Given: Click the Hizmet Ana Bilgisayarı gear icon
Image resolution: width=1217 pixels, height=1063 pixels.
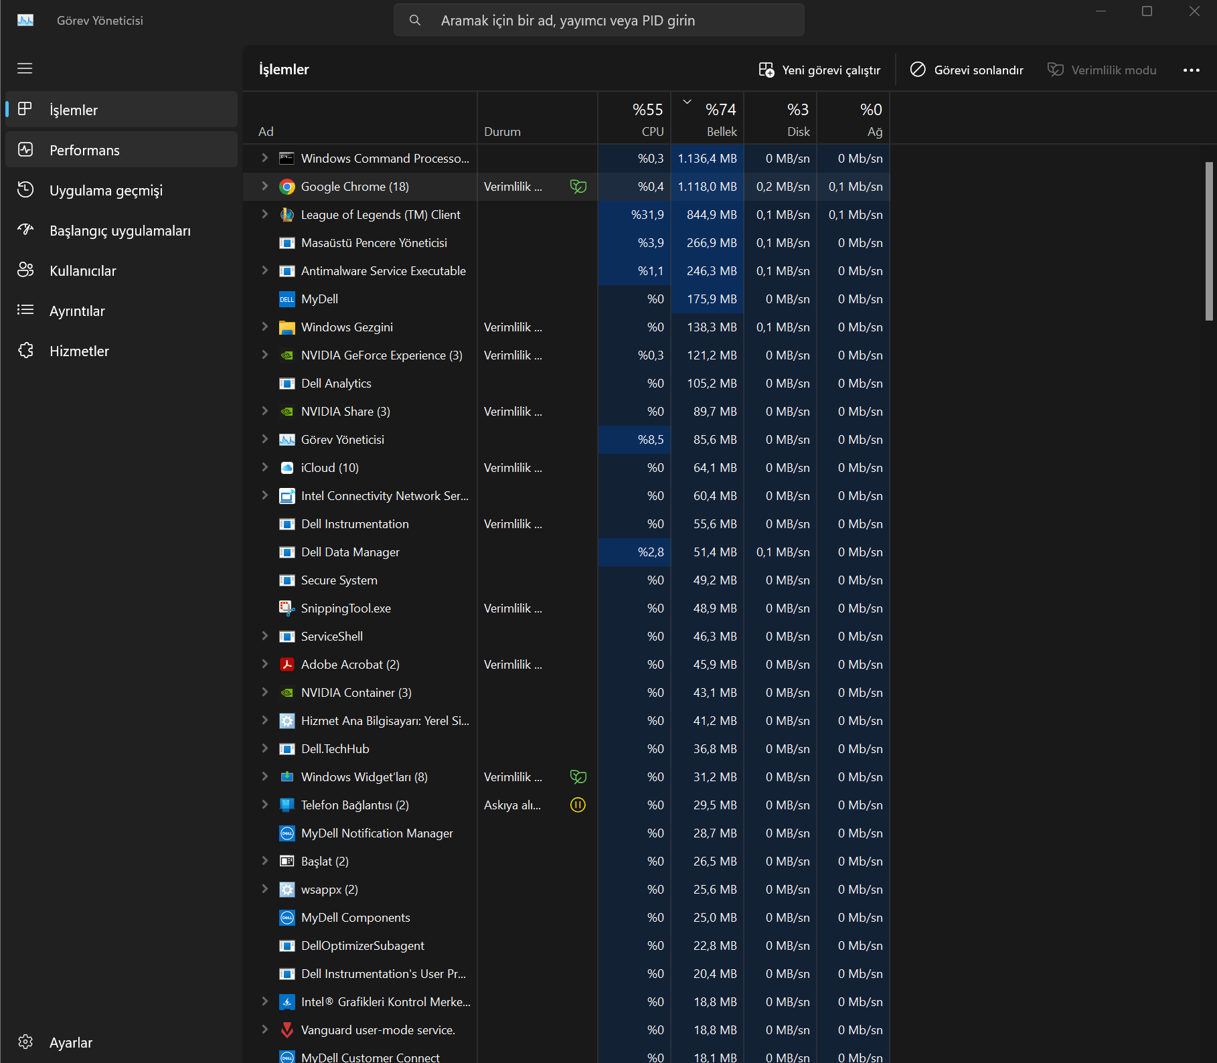Looking at the screenshot, I should pos(287,721).
